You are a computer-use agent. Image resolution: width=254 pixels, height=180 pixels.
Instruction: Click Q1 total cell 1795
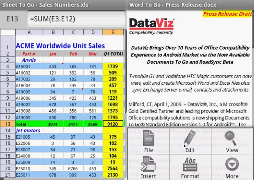(113, 117)
